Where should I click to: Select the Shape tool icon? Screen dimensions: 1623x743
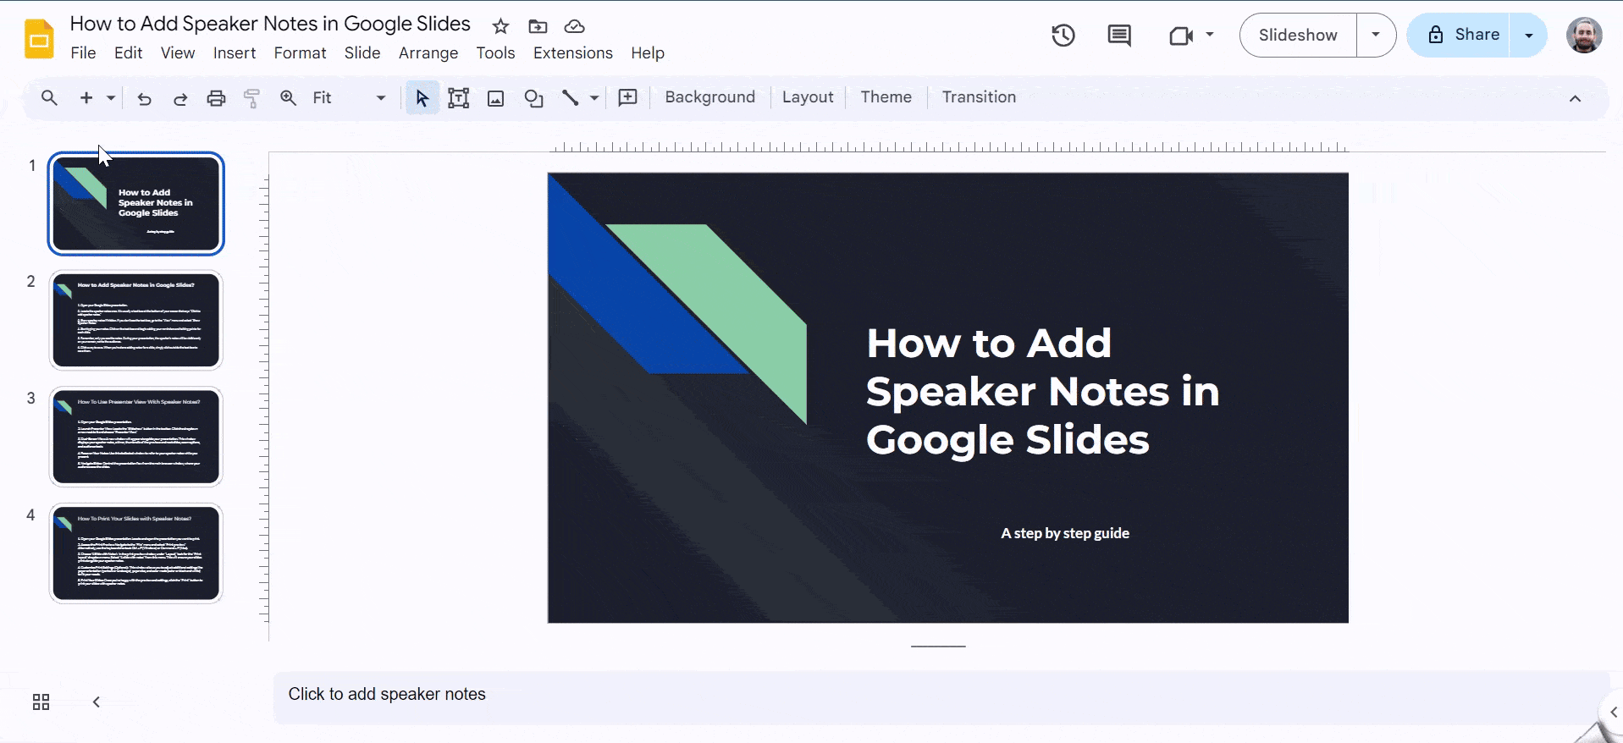pyautogui.click(x=533, y=98)
